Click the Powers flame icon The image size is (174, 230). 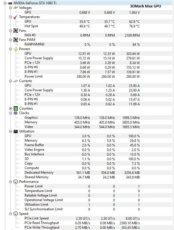(16, 49)
